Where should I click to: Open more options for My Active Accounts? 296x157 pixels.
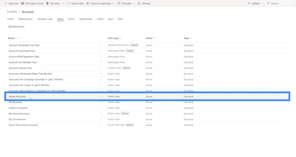click(x=101, y=114)
